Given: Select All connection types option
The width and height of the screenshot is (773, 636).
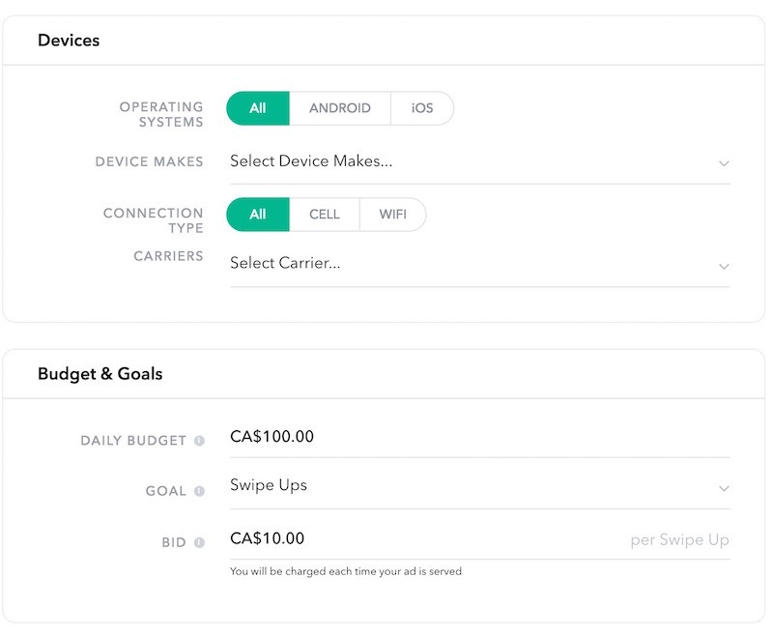Looking at the screenshot, I should [x=258, y=215].
